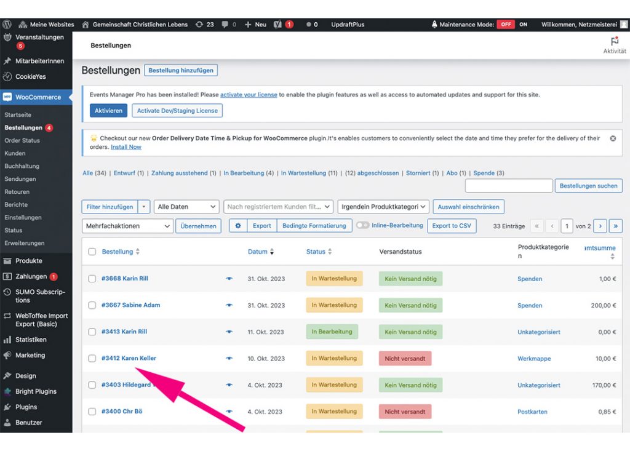Click the comments bubble icon in admin bar
Viewport: 630px width, 451px height.
point(225,25)
